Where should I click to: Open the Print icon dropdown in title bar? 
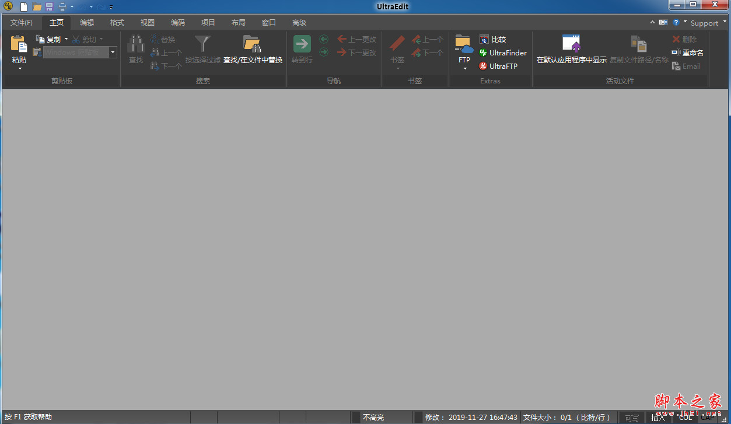point(72,7)
